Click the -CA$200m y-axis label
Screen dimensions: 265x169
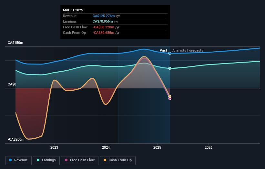16,139
